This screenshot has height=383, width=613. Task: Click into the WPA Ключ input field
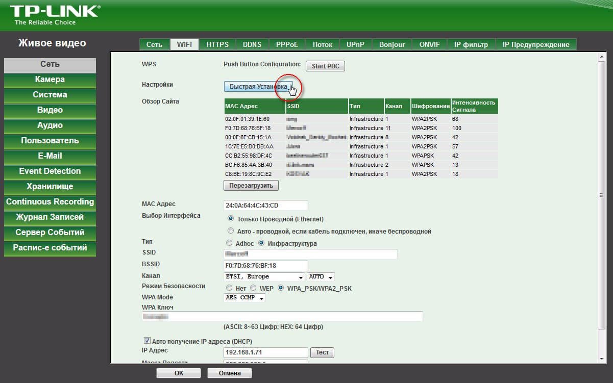(282, 317)
